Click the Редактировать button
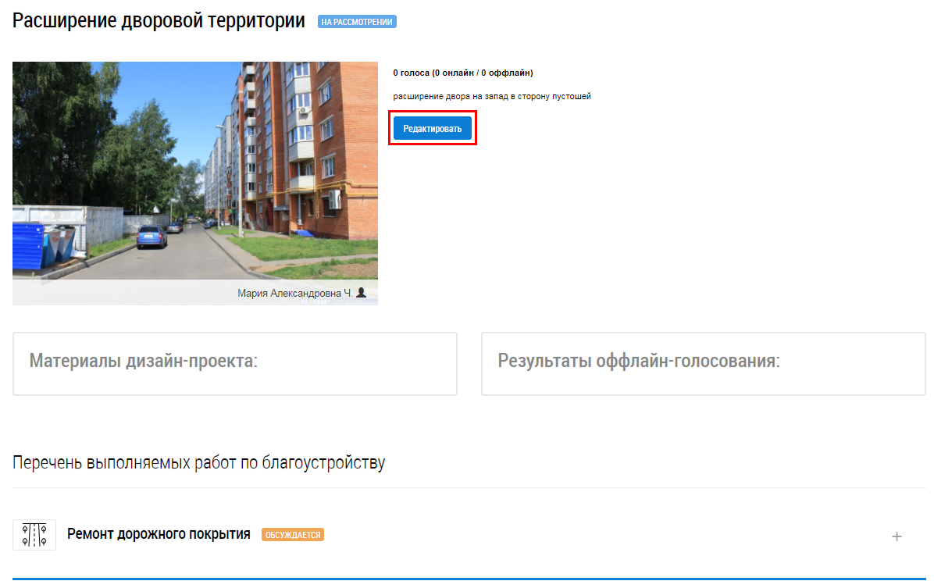Screen dimensions: 934x588 coord(432,128)
